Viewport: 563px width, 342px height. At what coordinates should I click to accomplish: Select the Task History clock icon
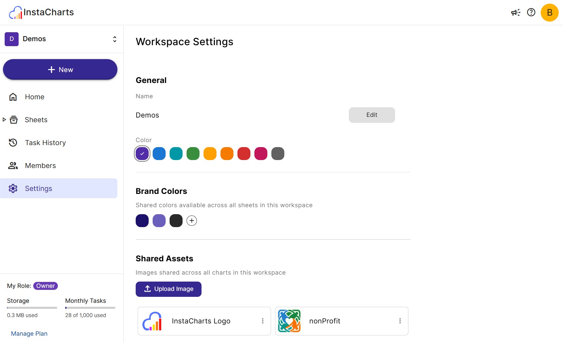coord(13,142)
